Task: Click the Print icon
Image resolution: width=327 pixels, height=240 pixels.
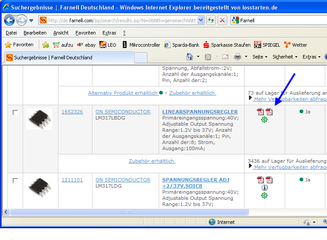Action: click(x=238, y=57)
